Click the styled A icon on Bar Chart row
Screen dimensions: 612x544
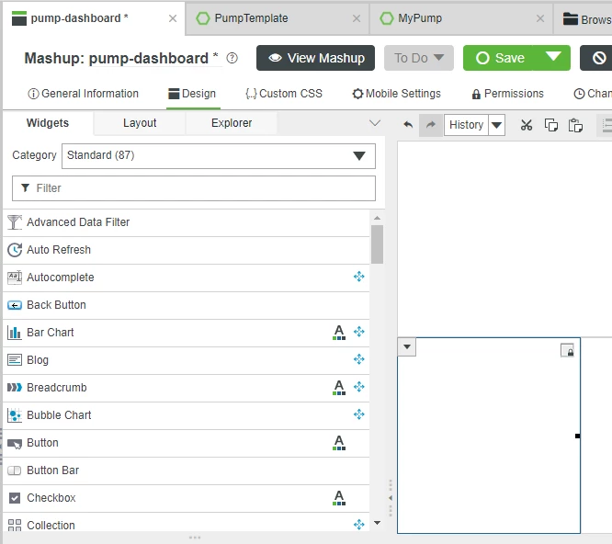click(x=339, y=333)
